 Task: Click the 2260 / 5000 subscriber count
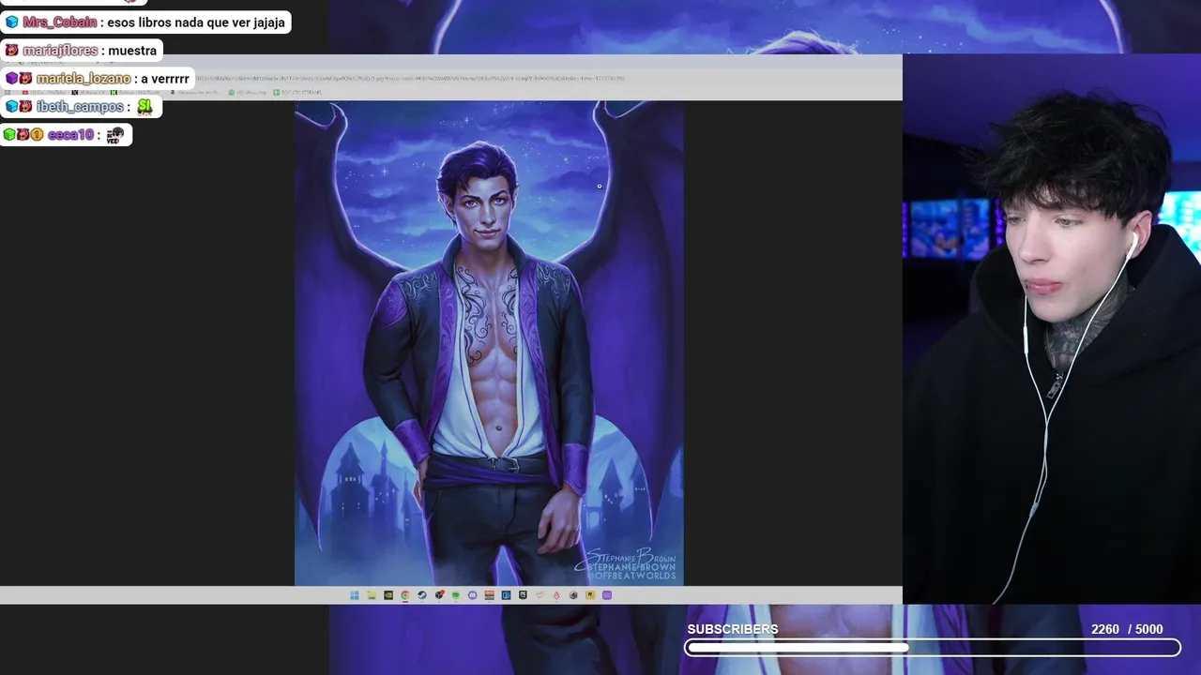1127,629
